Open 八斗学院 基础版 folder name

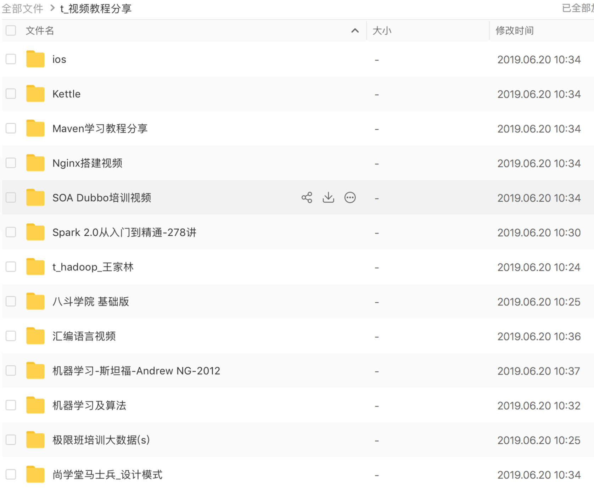91,301
